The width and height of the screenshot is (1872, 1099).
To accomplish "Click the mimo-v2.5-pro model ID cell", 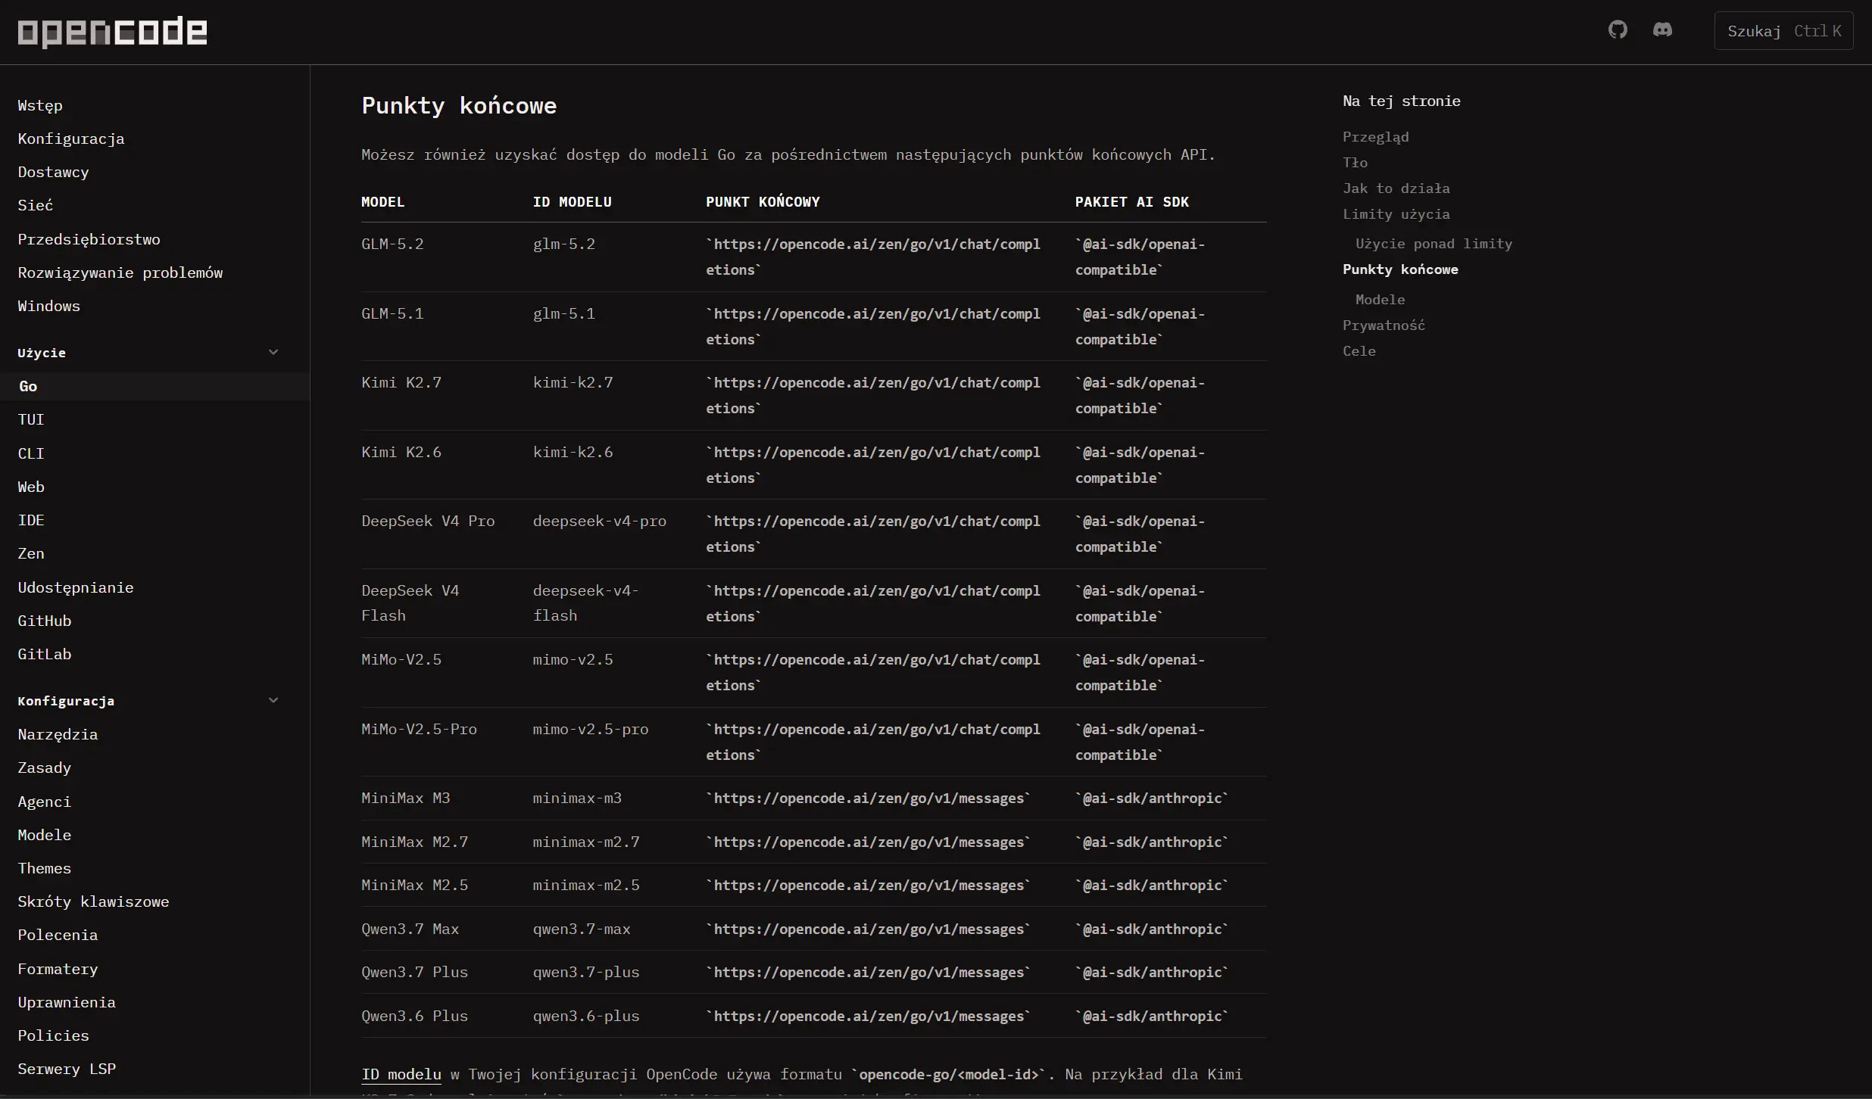I will tap(591, 729).
